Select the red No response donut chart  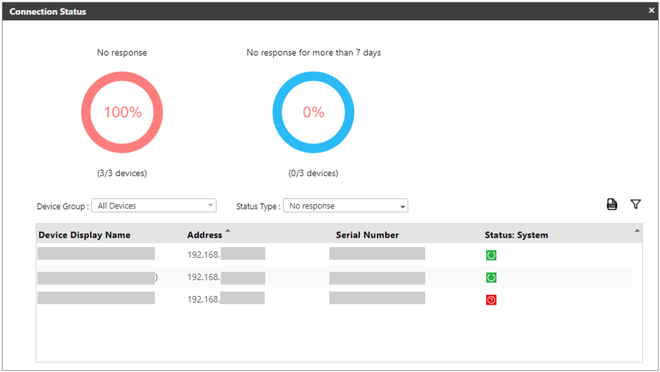122,113
